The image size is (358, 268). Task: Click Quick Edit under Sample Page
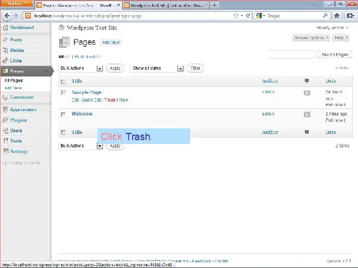(x=92, y=100)
